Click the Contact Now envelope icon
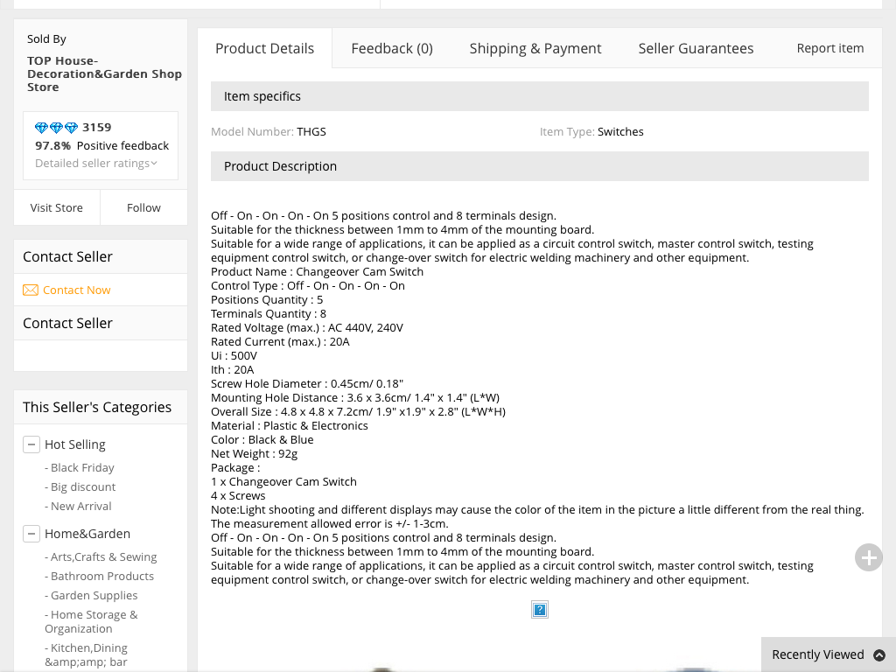Viewport: 896px width, 672px height. point(31,290)
